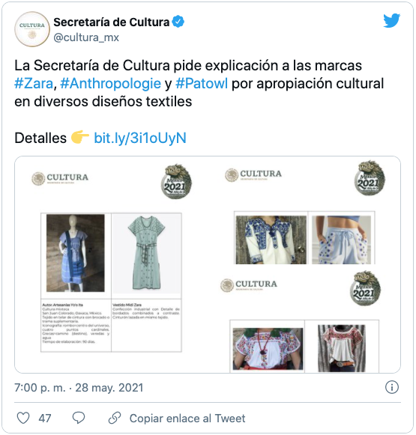Click the Twitter bird logo icon

(391, 20)
